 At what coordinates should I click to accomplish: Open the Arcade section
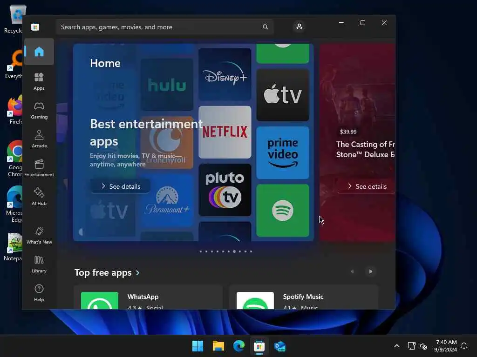click(39, 139)
